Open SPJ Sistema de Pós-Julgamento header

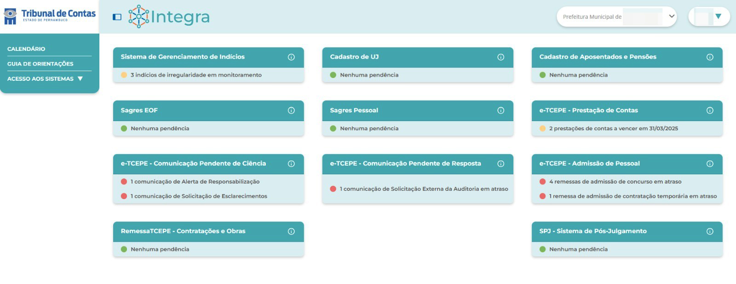tap(627, 232)
